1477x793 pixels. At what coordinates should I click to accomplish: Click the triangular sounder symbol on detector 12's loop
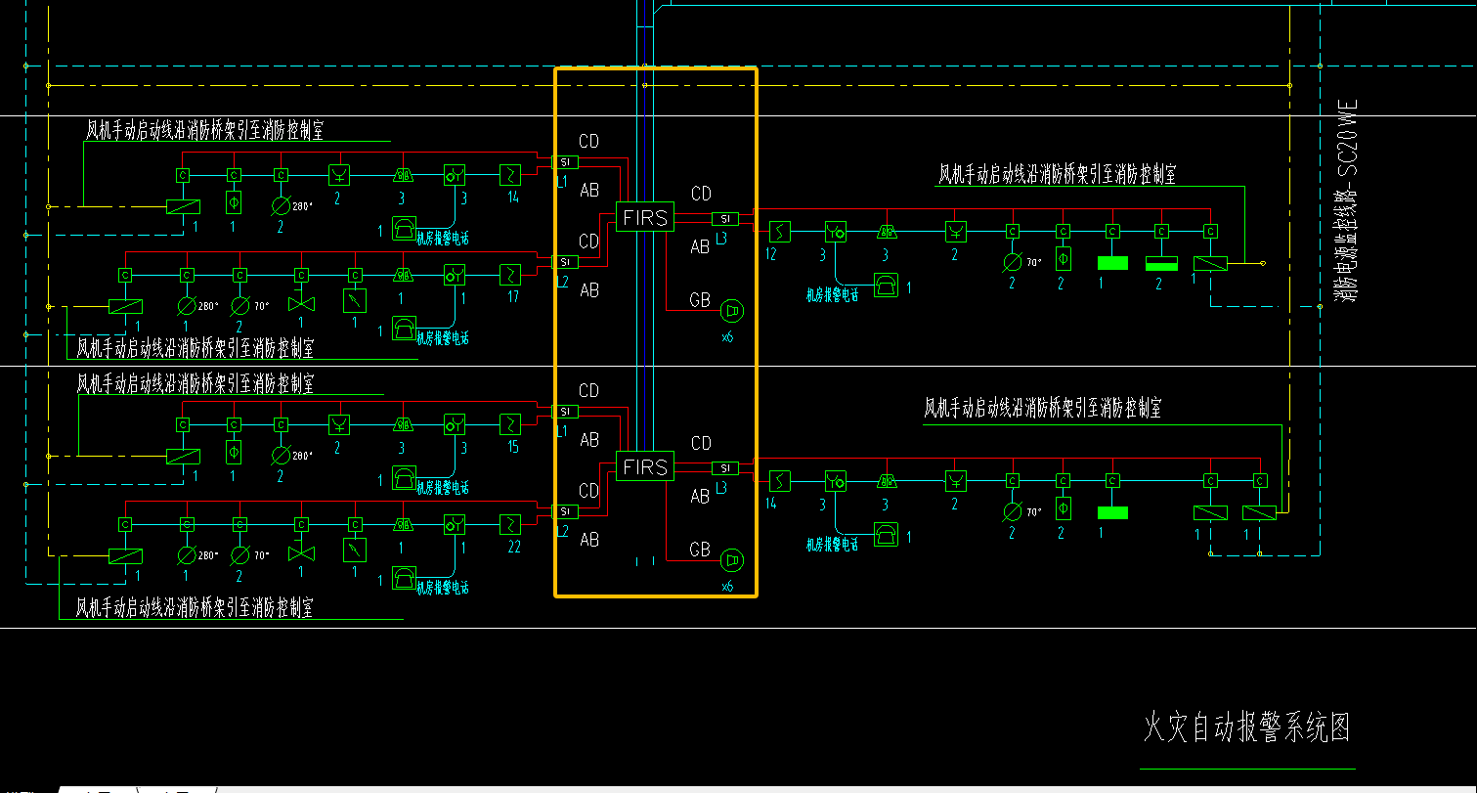pos(886,232)
